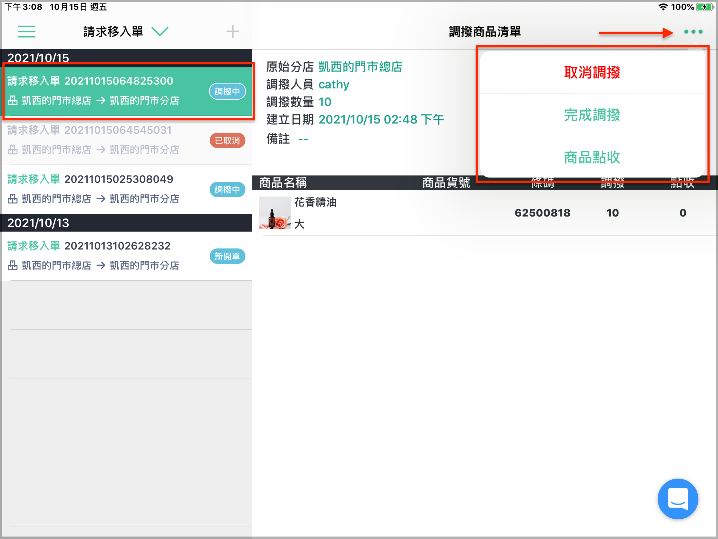718x539 pixels.
Task: Select request order 20211013102628232
Action: click(x=127, y=256)
